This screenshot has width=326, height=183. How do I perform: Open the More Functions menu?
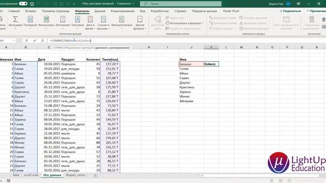[x=140, y=19]
